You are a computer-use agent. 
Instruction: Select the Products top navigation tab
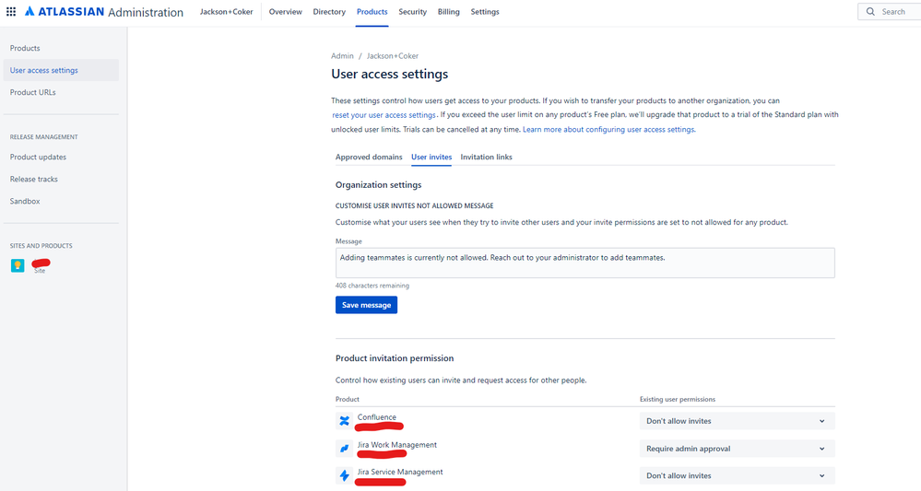point(372,12)
